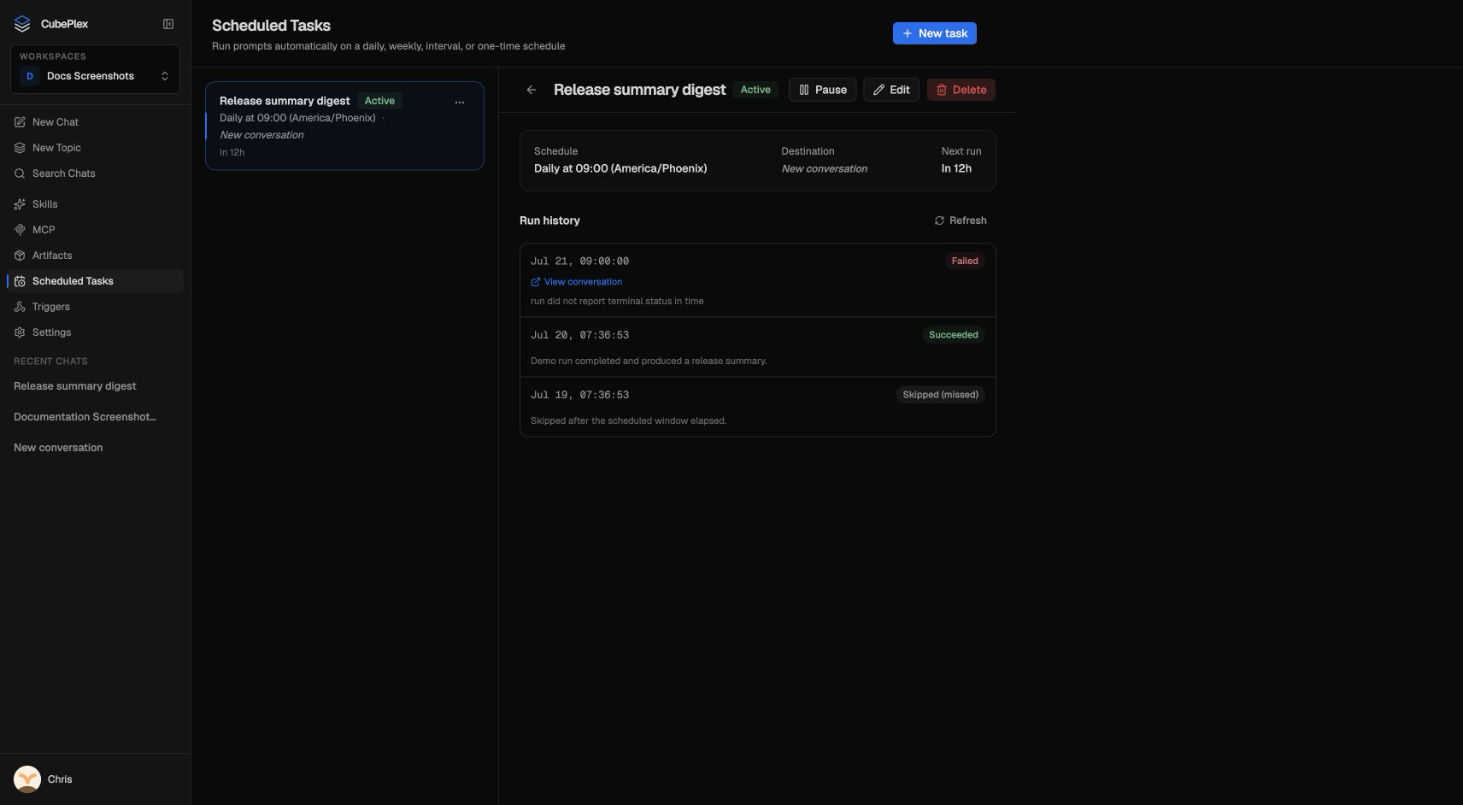
Task: Collapse sidebar using the panel toggle icon
Action: click(x=168, y=24)
